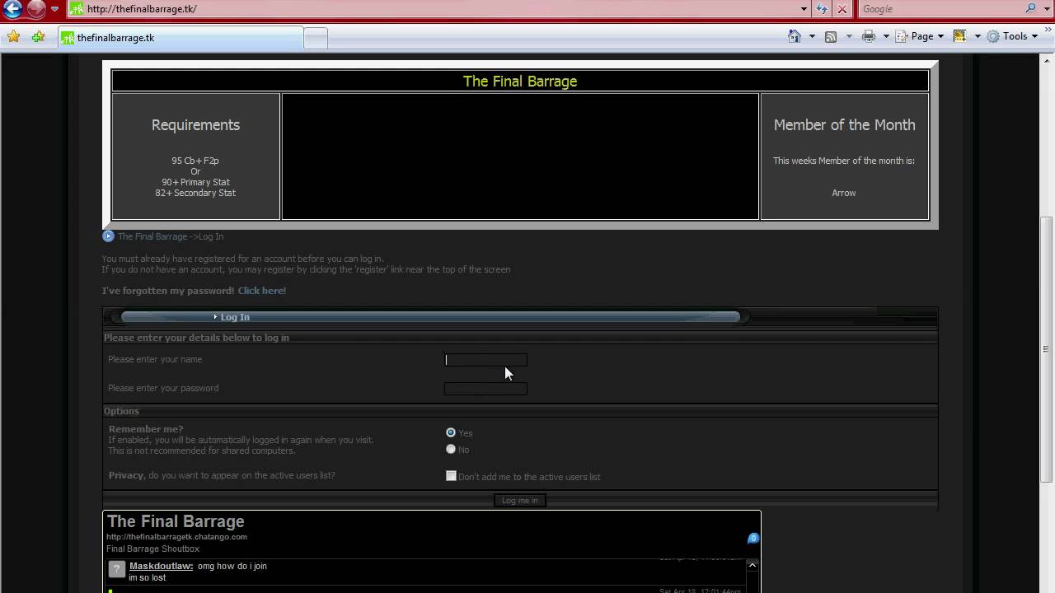Click the gray avatar icon beside Maskdoutlaw
Screen dimensions: 1055x593
117,569
